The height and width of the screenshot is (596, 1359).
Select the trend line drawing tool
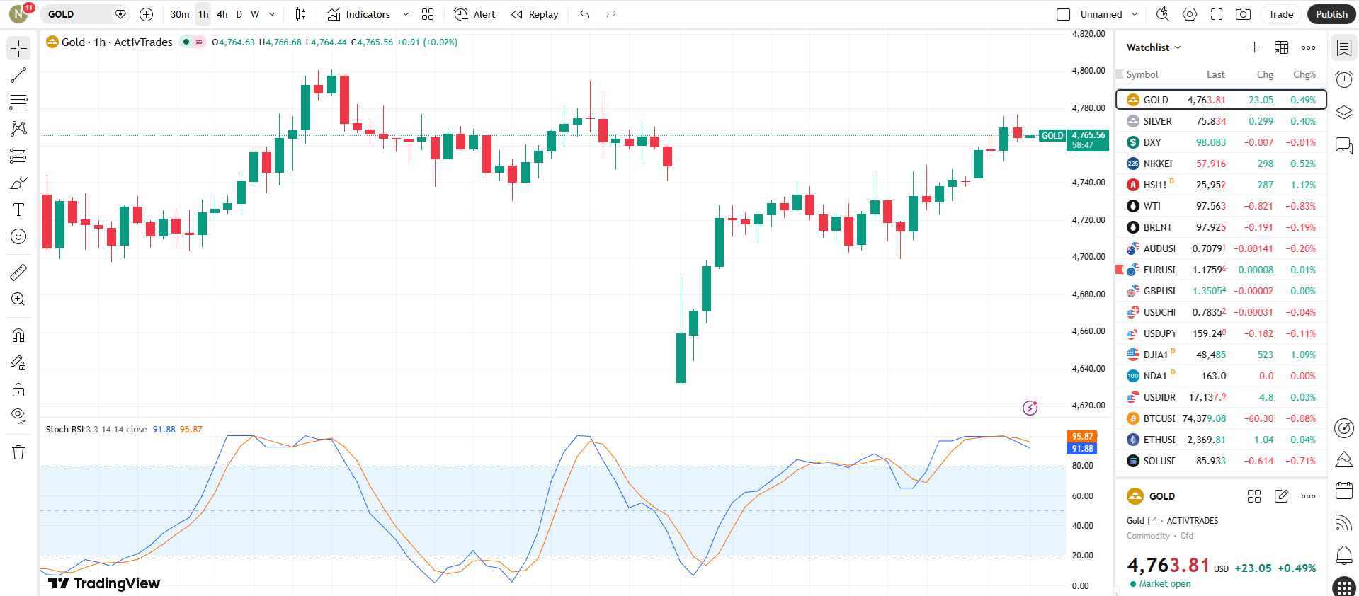(x=18, y=75)
